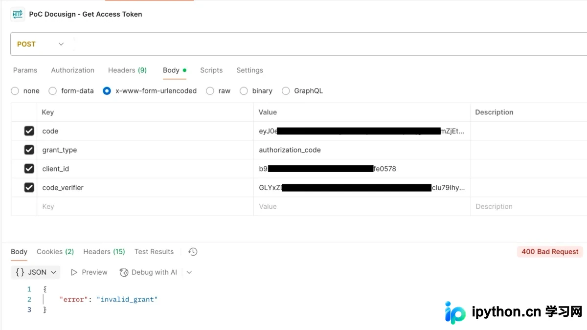Open the Headers (9) request tab

tap(127, 70)
